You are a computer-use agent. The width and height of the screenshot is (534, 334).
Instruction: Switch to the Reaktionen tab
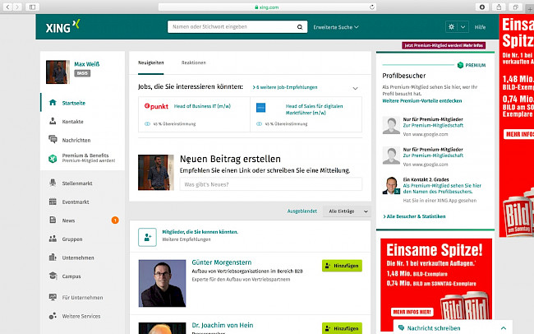point(194,63)
